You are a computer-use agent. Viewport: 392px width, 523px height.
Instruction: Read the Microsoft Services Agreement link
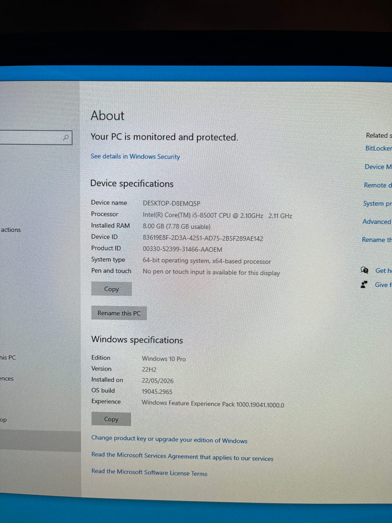(x=183, y=457)
